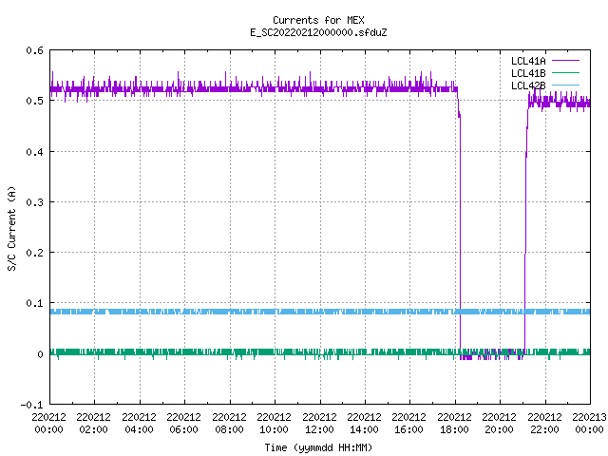Click the y-axis tick value 0.5

click(34, 101)
